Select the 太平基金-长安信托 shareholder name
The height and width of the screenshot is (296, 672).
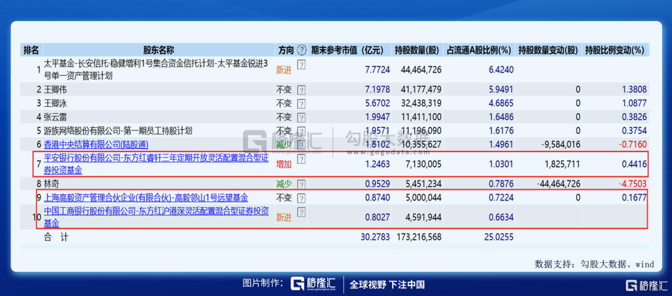(156, 70)
